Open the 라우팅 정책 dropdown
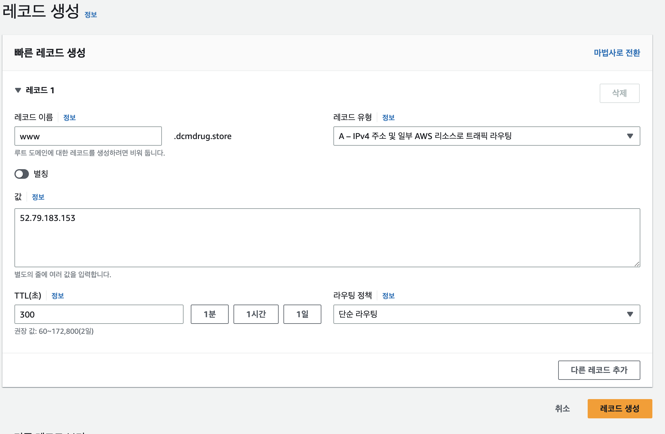The width and height of the screenshot is (665, 434). coord(486,314)
